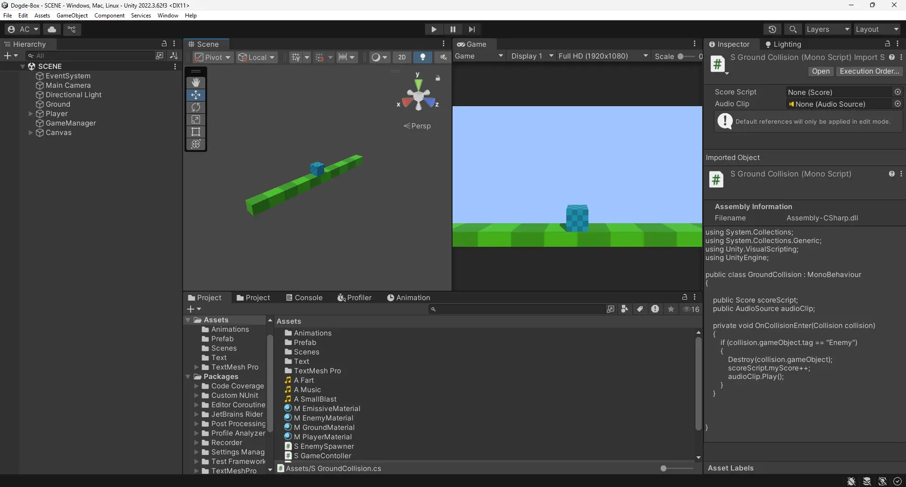Viewport: 906px width, 487px height.
Task: Toggle Scene lighting bulb button
Action: click(x=423, y=57)
